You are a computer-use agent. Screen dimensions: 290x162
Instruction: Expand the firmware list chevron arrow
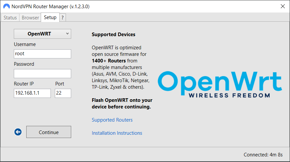(67, 34)
